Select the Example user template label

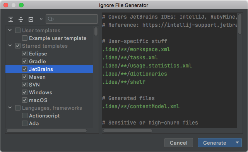pos(58,38)
